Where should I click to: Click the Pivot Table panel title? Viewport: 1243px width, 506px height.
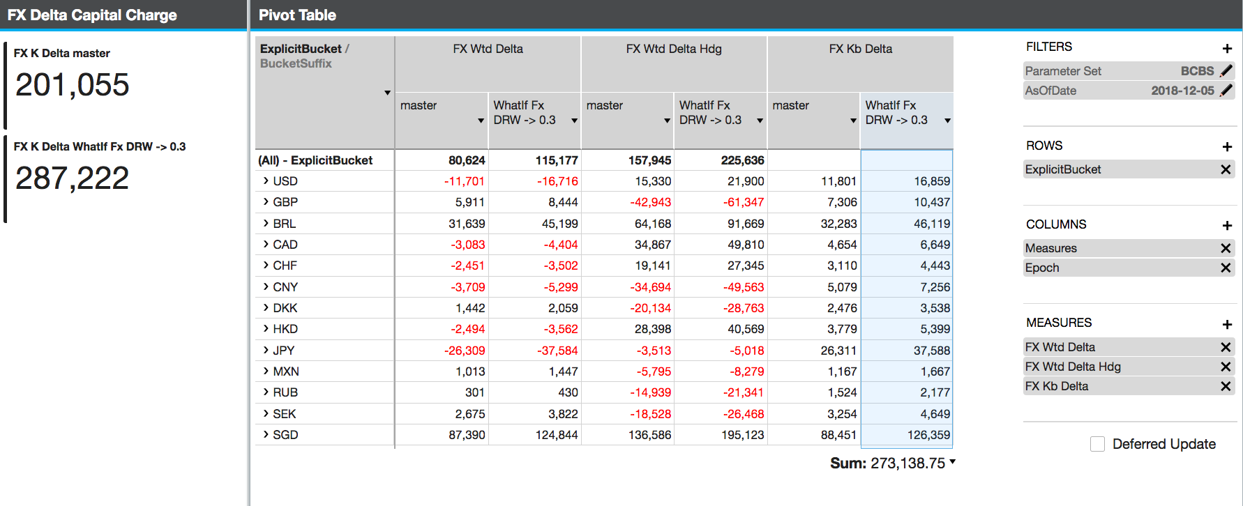297,15
